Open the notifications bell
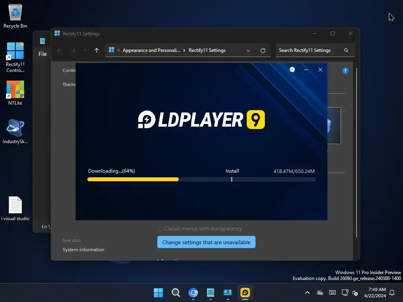 pos(392,293)
